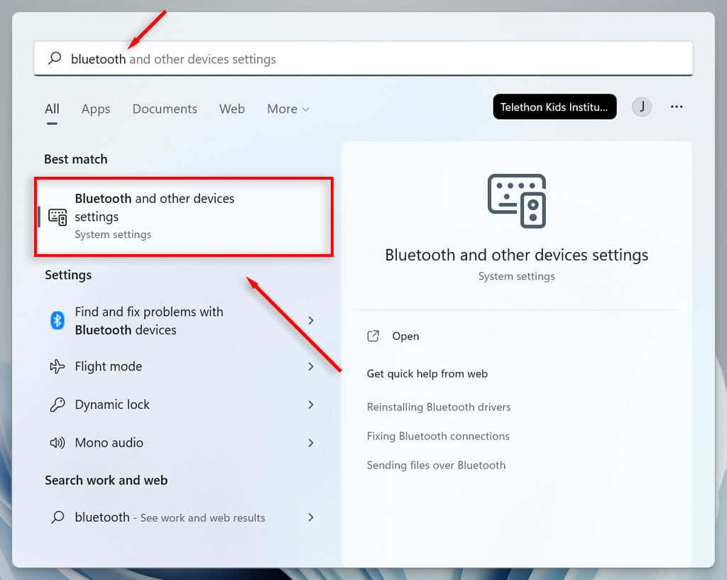Switch to the Documents filter tab
Screen dimensions: 727x580
click(165, 109)
